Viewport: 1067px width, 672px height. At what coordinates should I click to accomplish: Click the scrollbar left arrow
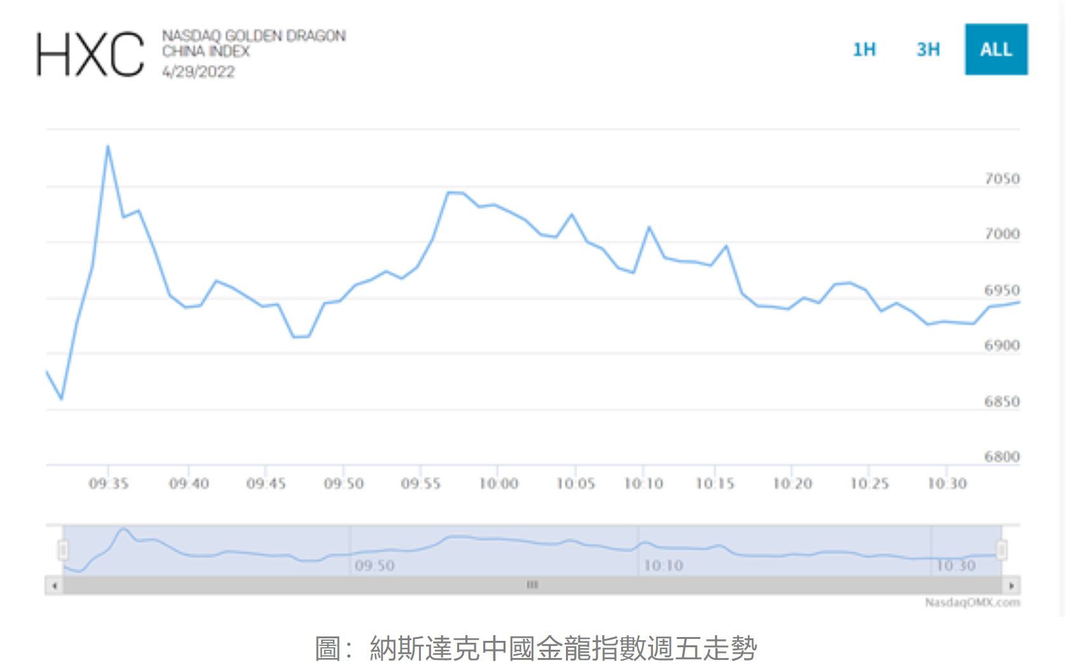pyautogui.click(x=55, y=585)
